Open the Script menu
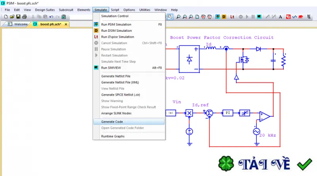 115,10
